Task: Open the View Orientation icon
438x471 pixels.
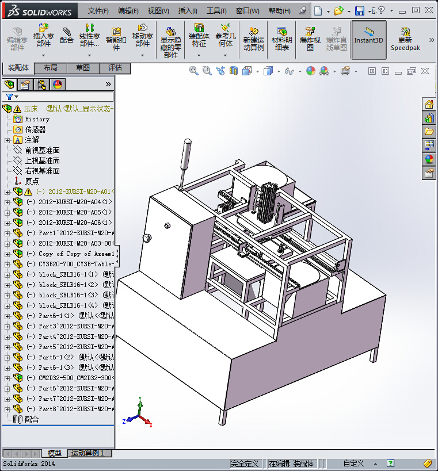Action: [x=247, y=71]
